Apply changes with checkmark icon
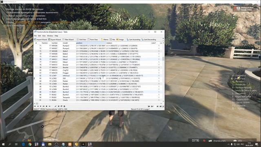The height and width of the screenshot is (147, 261). pyautogui.click(x=55, y=106)
